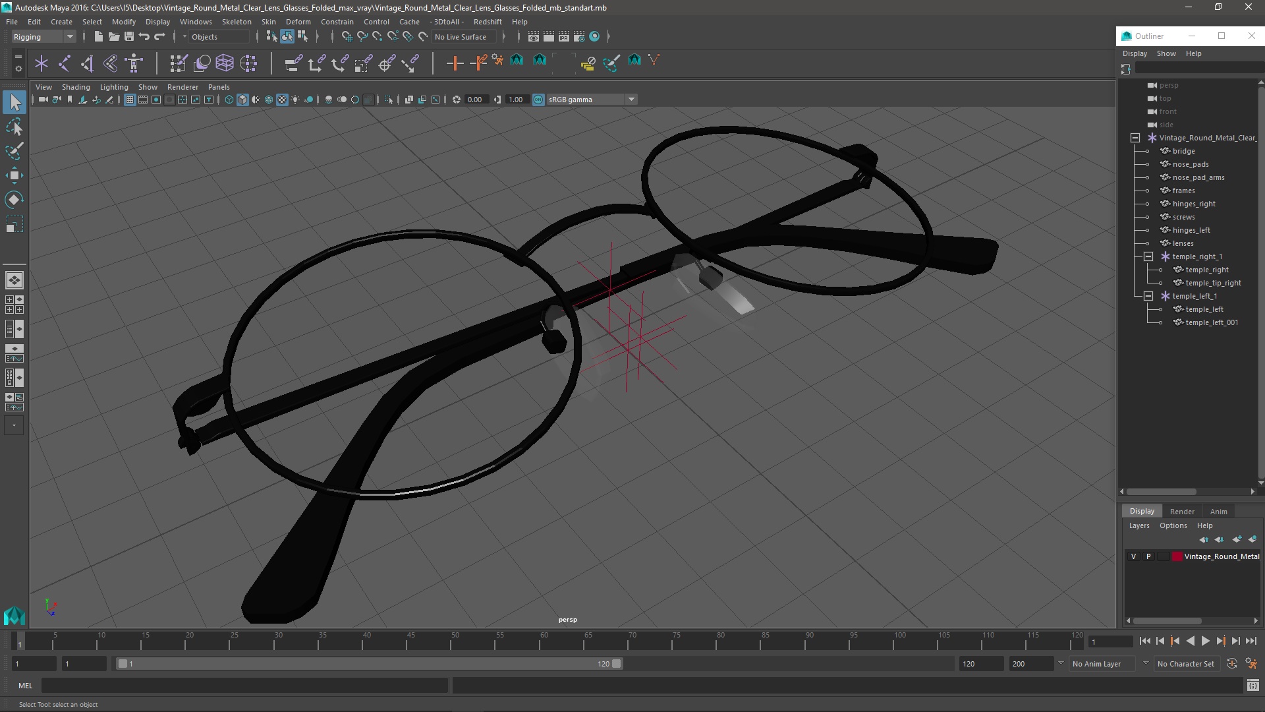Toggle Smooth Shade All in viewport
This screenshot has height=712, width=1265.
tap(242, 100)
